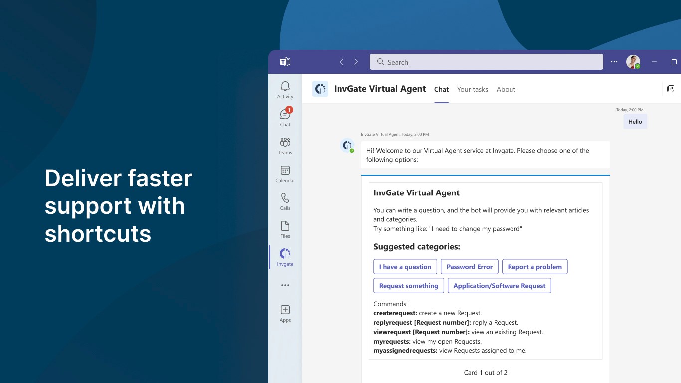Switch to the About tab
Viewport: 681px width, 383px height.
point(506,89)
